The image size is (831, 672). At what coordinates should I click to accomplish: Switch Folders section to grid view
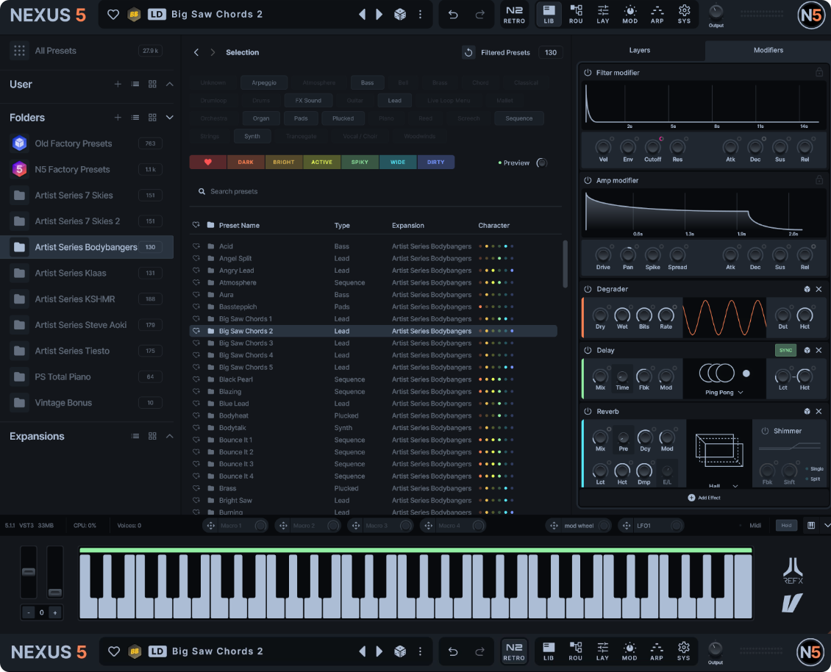click(153, 118)
